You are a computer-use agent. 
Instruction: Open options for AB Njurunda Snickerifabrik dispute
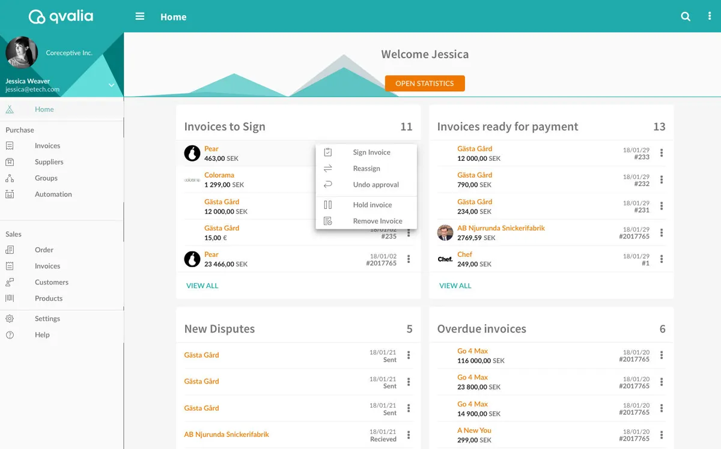pyautogui.click(x=409, y=435)
